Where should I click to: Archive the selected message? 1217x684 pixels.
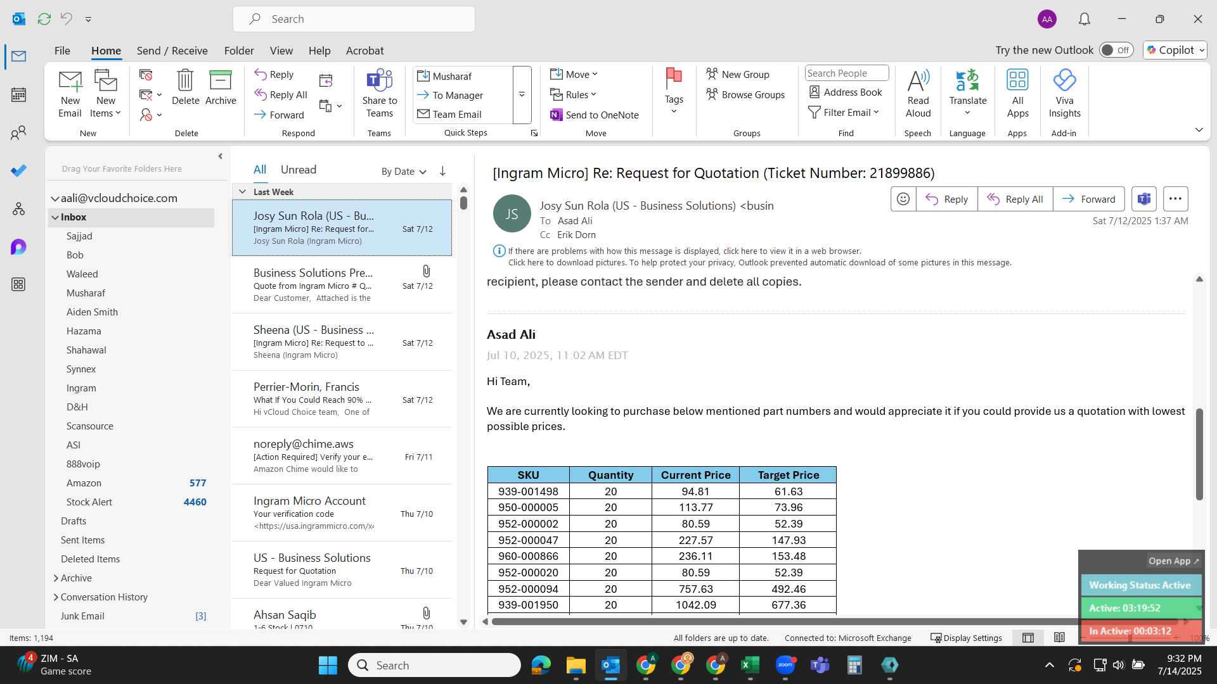(221, 87)
